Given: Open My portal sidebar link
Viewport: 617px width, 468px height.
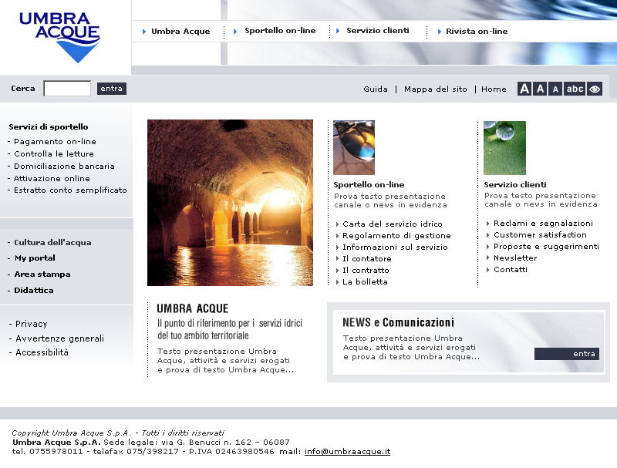Looking at the screenshot, I should pyautogui.click(x=35, y=258).
